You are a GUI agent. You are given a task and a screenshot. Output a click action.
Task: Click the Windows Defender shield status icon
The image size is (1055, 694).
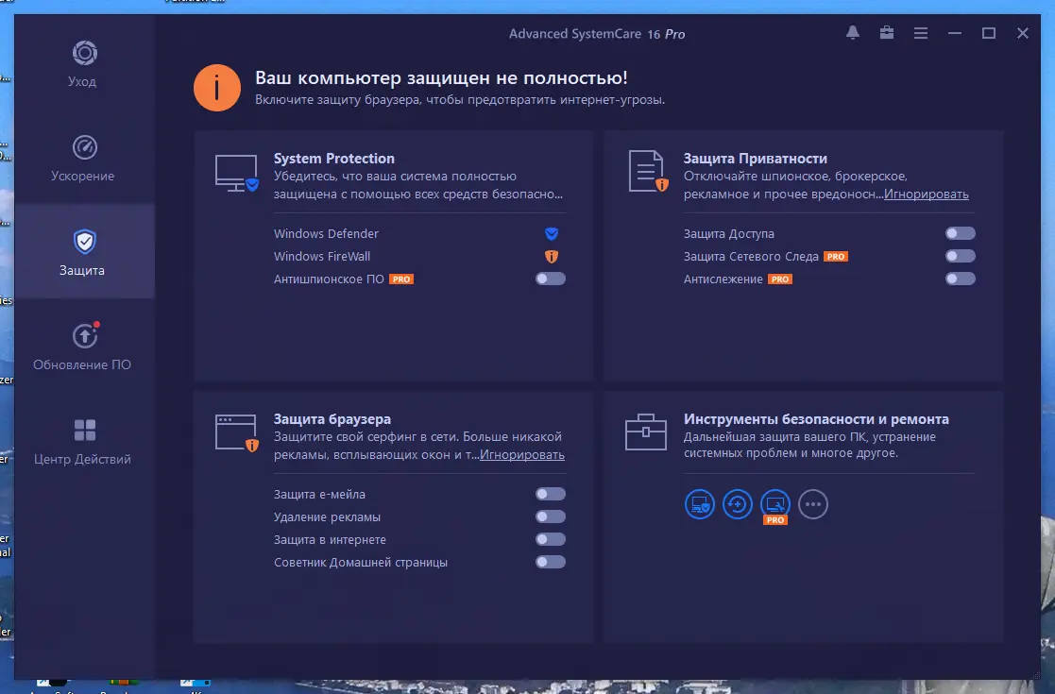click(551, 233)
